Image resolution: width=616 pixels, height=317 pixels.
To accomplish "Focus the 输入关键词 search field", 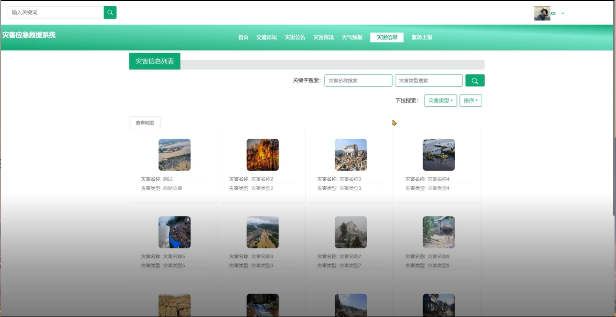I will (x=56, y=12).
